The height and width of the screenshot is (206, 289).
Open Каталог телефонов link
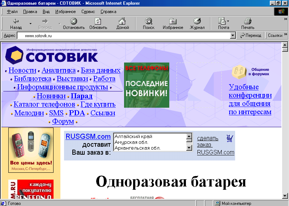pyautogui.click(x=44, y=104)
